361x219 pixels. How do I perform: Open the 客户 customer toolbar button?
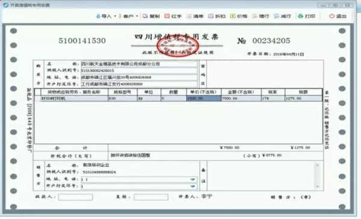tap(126, 16)
